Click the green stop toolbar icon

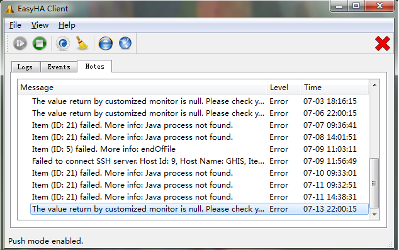(40, 43)
